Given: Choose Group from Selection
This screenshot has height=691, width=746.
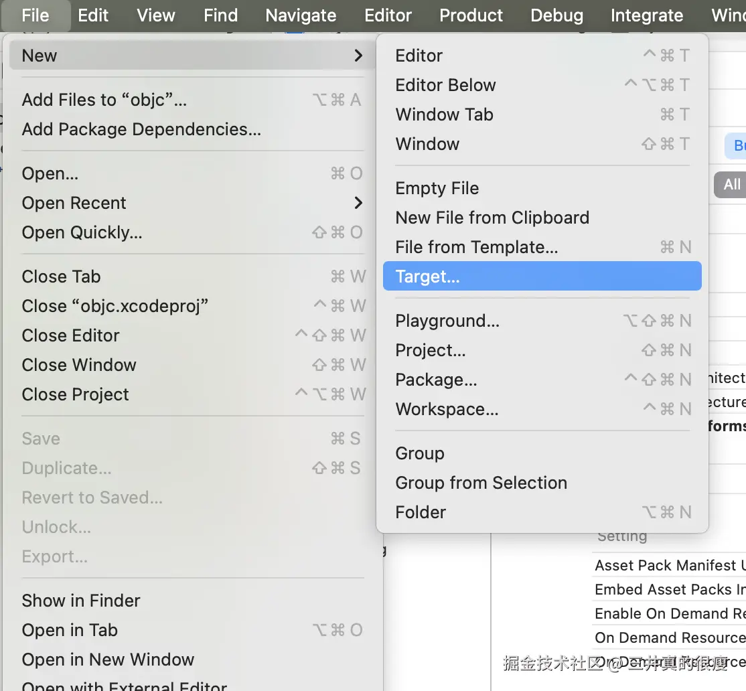Looking at the screenshot, I should point(481,483).
